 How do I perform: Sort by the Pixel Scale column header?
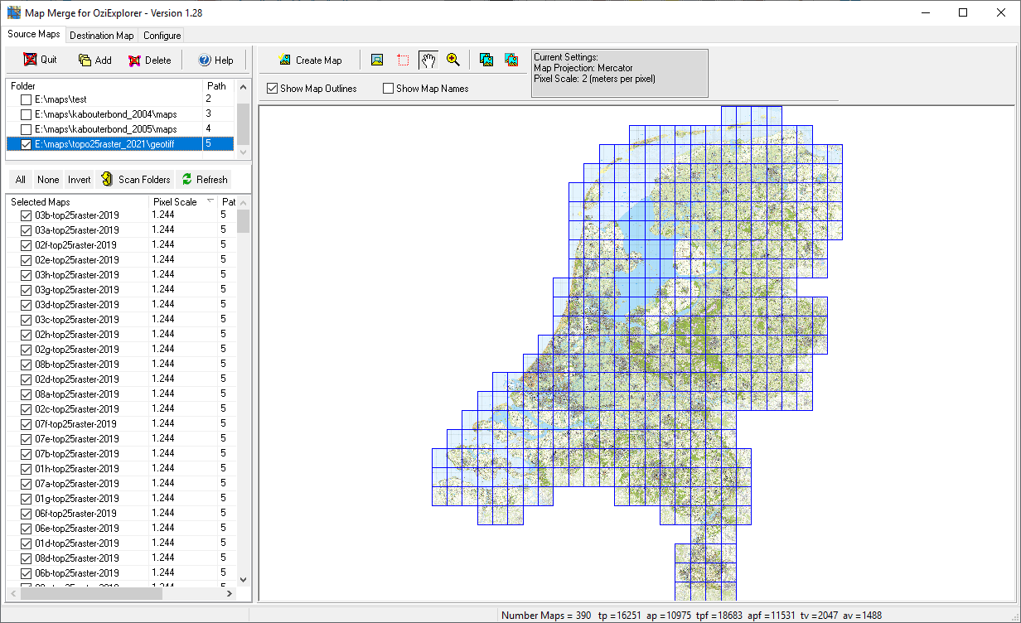(x=183, y=202)
